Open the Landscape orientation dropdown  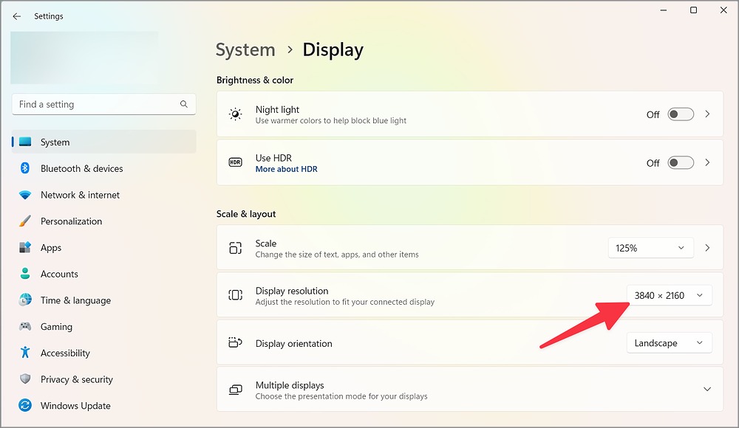(x=670, y=343)
